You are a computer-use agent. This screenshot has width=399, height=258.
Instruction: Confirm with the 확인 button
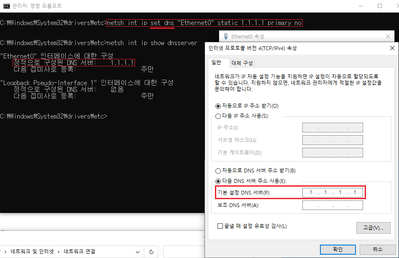[338, 249]
